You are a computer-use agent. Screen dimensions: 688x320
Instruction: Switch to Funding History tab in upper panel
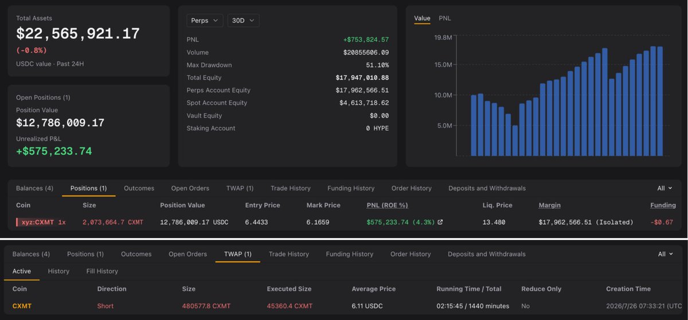click(x=351, y=188)
